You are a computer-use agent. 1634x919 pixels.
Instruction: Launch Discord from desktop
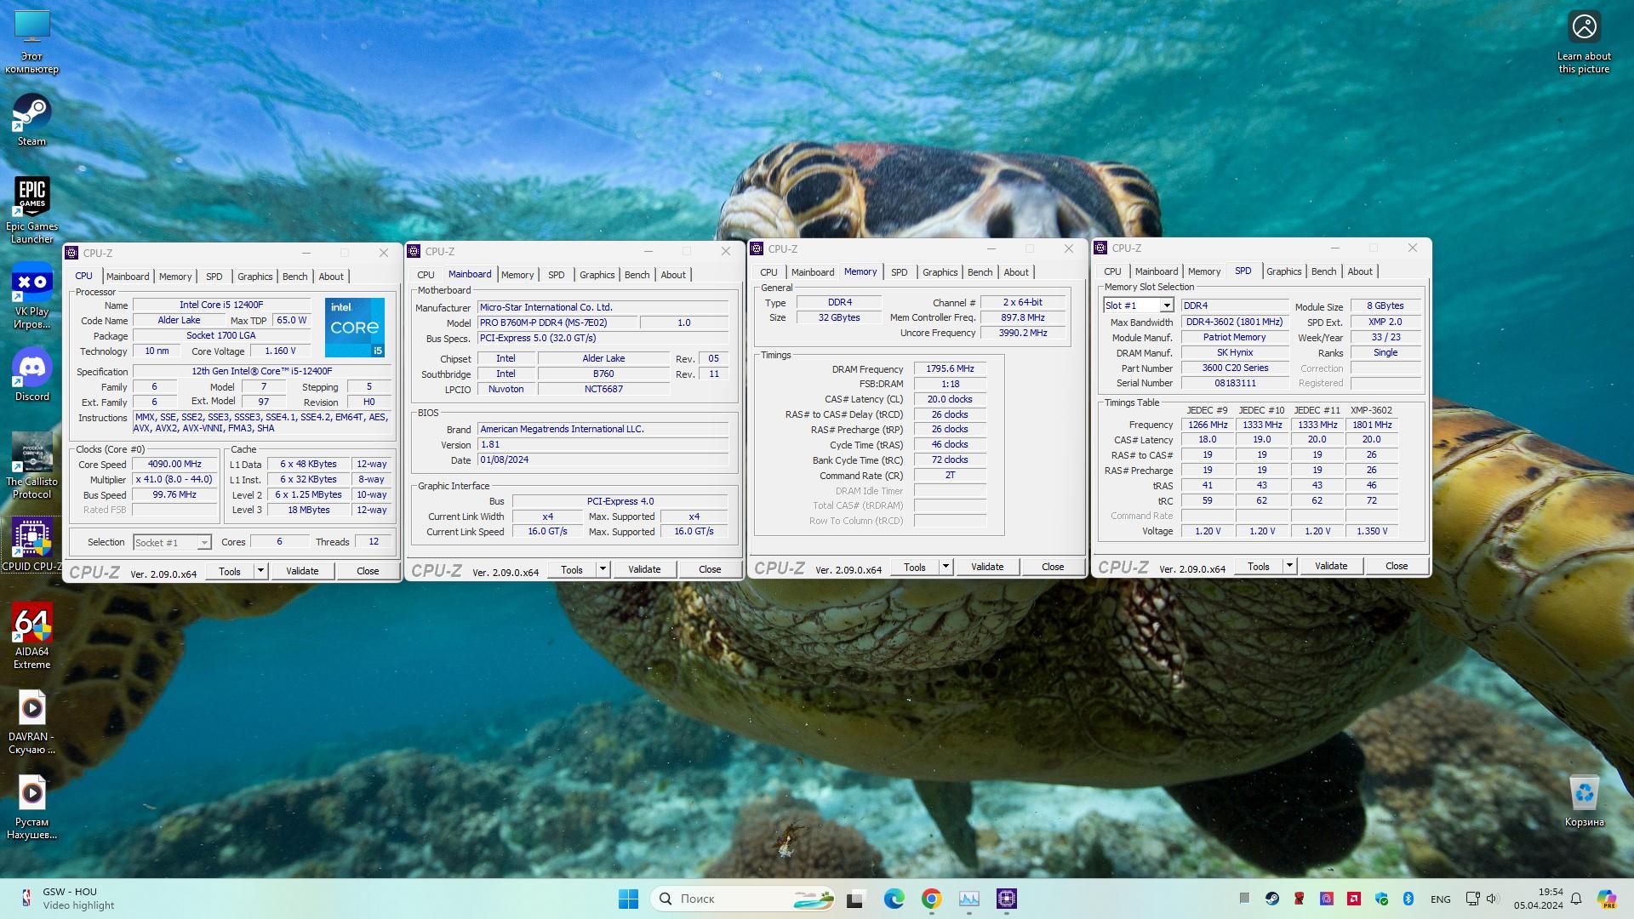coord(31,368)
